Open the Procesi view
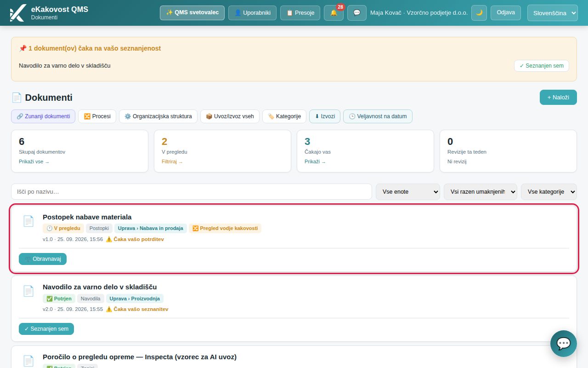This screenshot has height=368, width=588. click(97, 116)
